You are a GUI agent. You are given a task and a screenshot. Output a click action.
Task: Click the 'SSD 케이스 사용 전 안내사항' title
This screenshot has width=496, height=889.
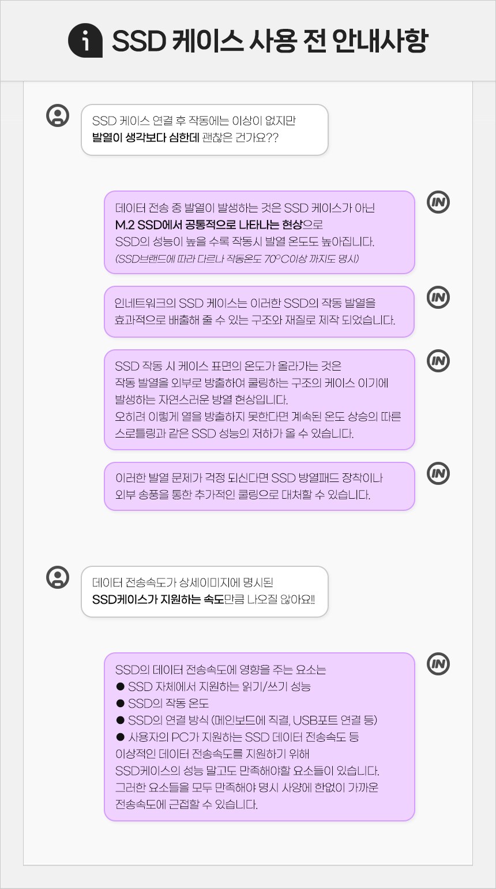(x=269, y=41)
